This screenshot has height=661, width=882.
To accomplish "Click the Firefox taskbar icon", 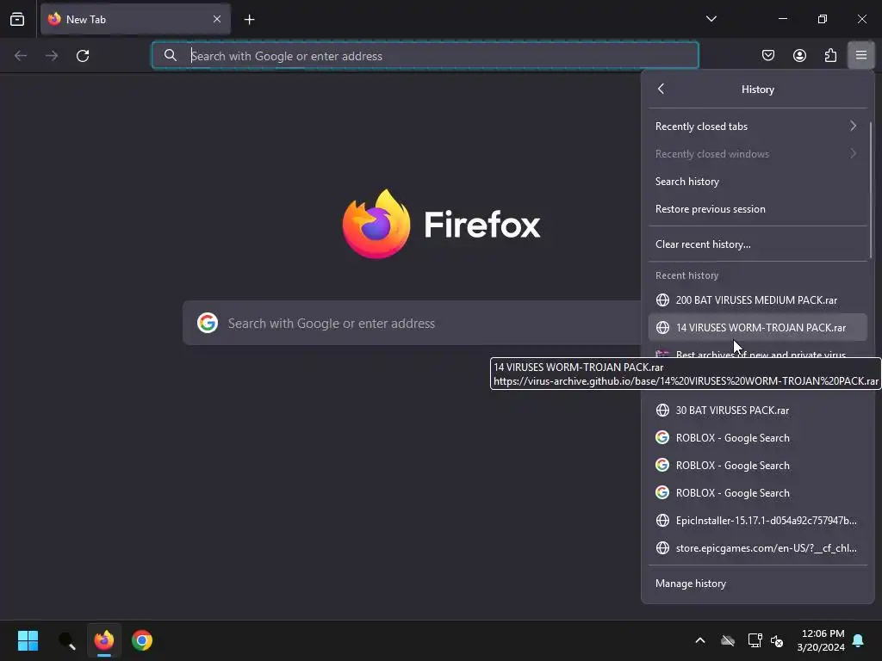I will click(x=104, y=640).
